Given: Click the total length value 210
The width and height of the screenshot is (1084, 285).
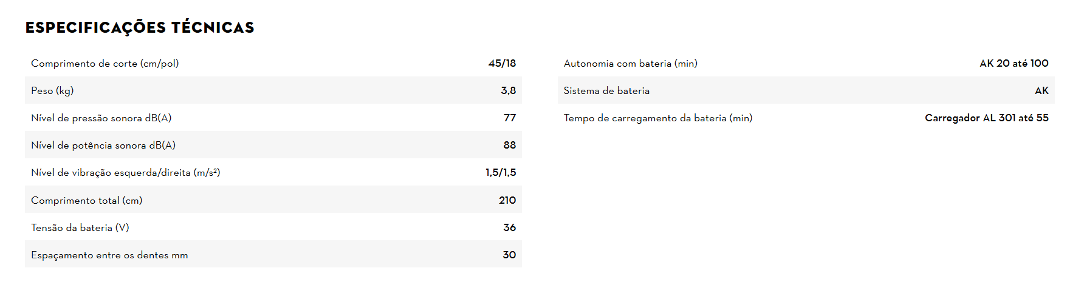Looking at the screenshot, I should point(507,200).
